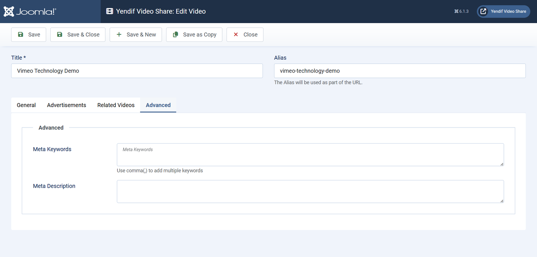Click the 'Use comma(,) to add multiple keywords' hint
Viewport: 537px width, 257px height.
pyautogui.click(x=160, y=171)
